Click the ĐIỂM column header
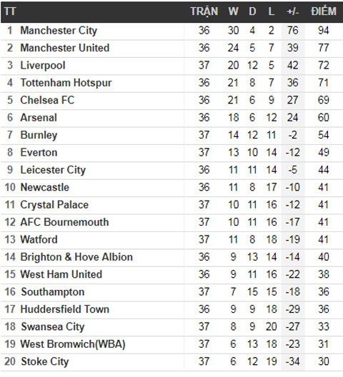This screenshot has width=343, height=377. 324,11
